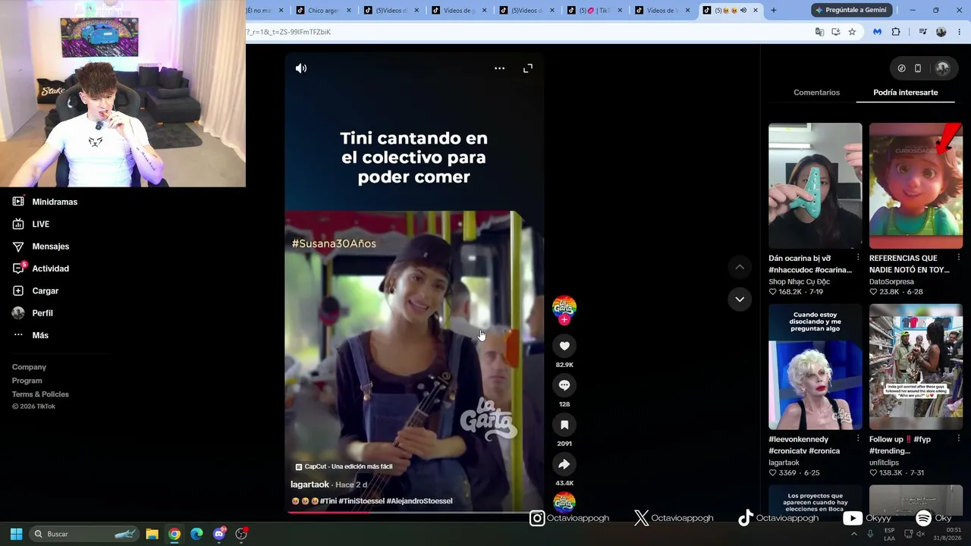
Task: Open the Chrome media controls icon
Action: click(922, 32)
